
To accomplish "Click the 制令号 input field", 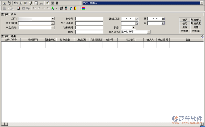I will (89, 19).
